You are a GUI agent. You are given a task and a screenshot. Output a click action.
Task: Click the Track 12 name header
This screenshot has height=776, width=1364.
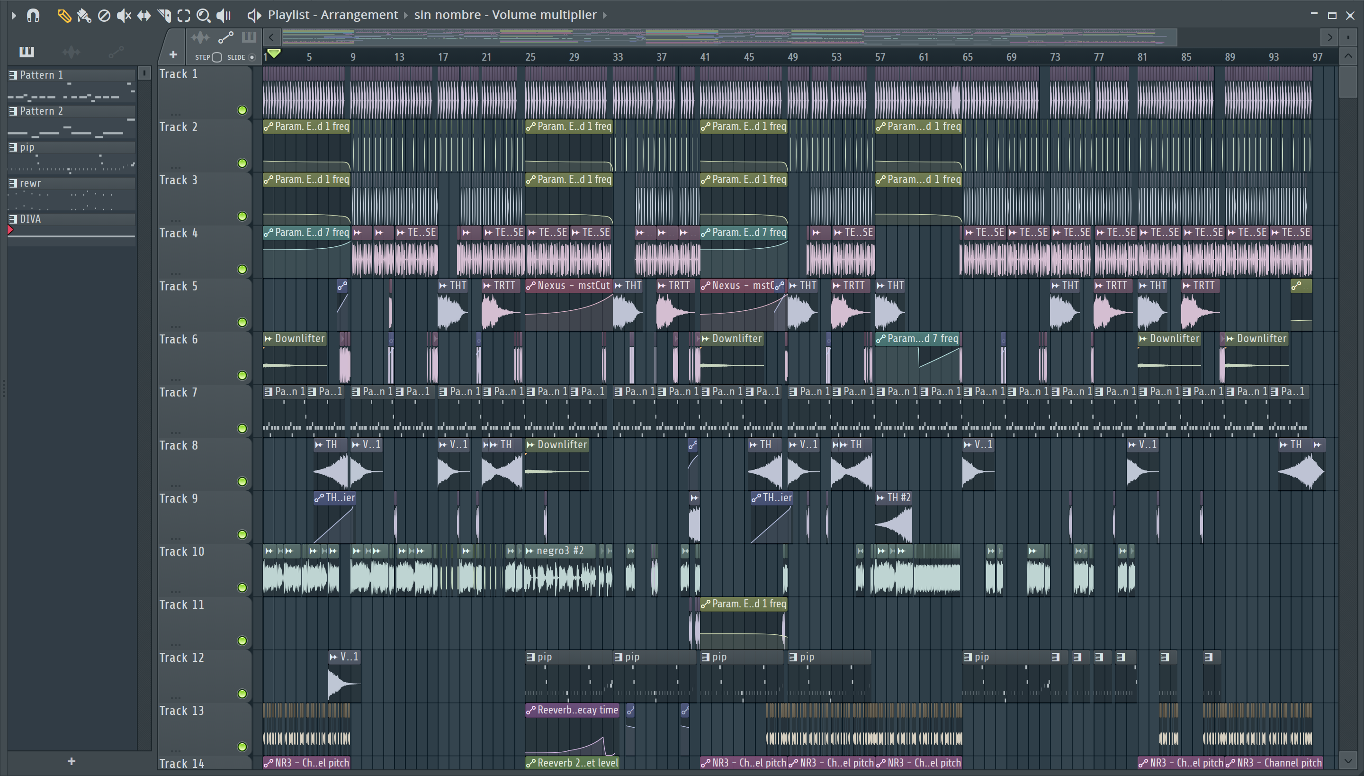[x=182, y=658]
